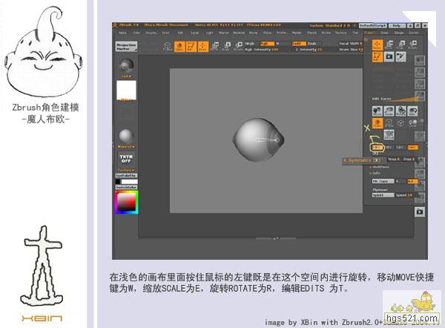Viewport: 445px width, 328px height.
Task: Toggle the orange Quick 3D edit icon
Action: (378, 123)
